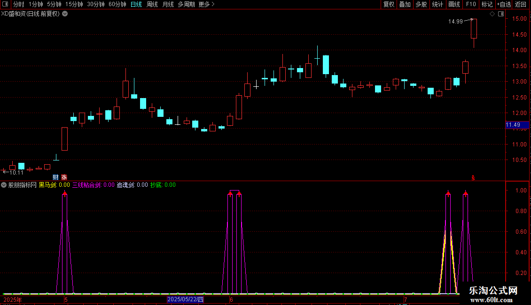
Task: Open the 多周期 multi-period view
Action: (x=186, y=4)
